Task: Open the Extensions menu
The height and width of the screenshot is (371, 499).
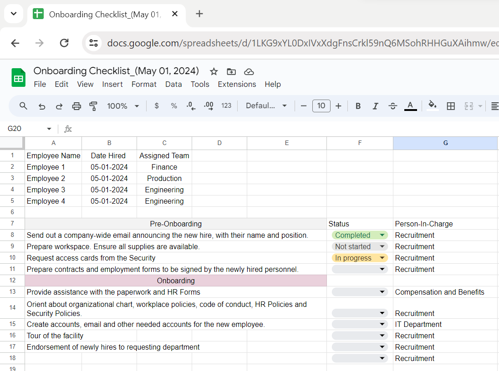Action: pyautogui.click(x=237, y=84)
